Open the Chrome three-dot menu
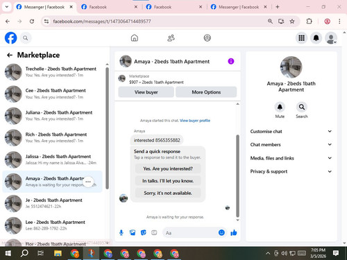347x260 pixels. [339, 21]
